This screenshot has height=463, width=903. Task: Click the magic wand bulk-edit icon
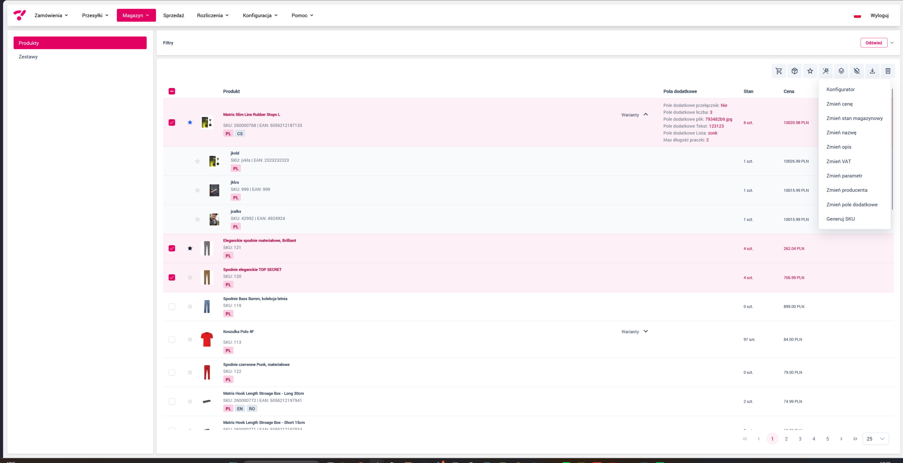pyautogui.click(x=826, y=71)
